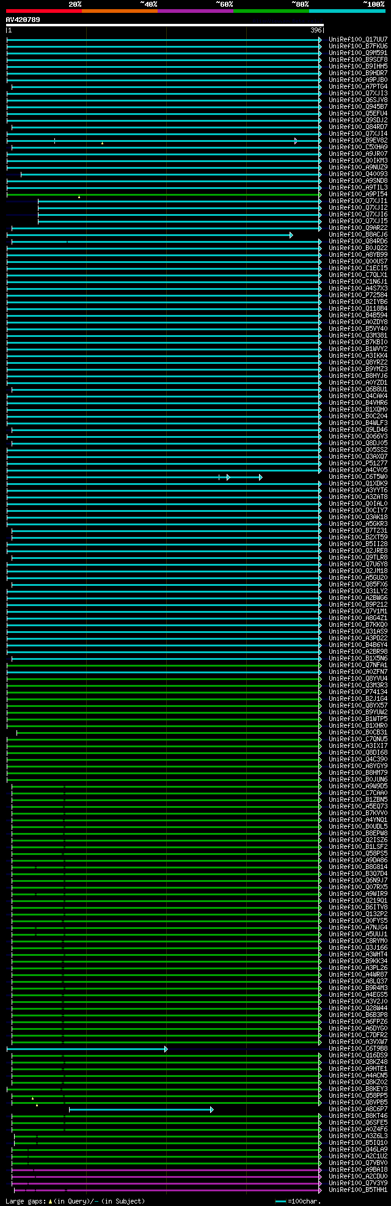Viewport: 391px width, 1206px height.
Task: Select the UniRef100_P74134 label
Action: tap(358, 692)
